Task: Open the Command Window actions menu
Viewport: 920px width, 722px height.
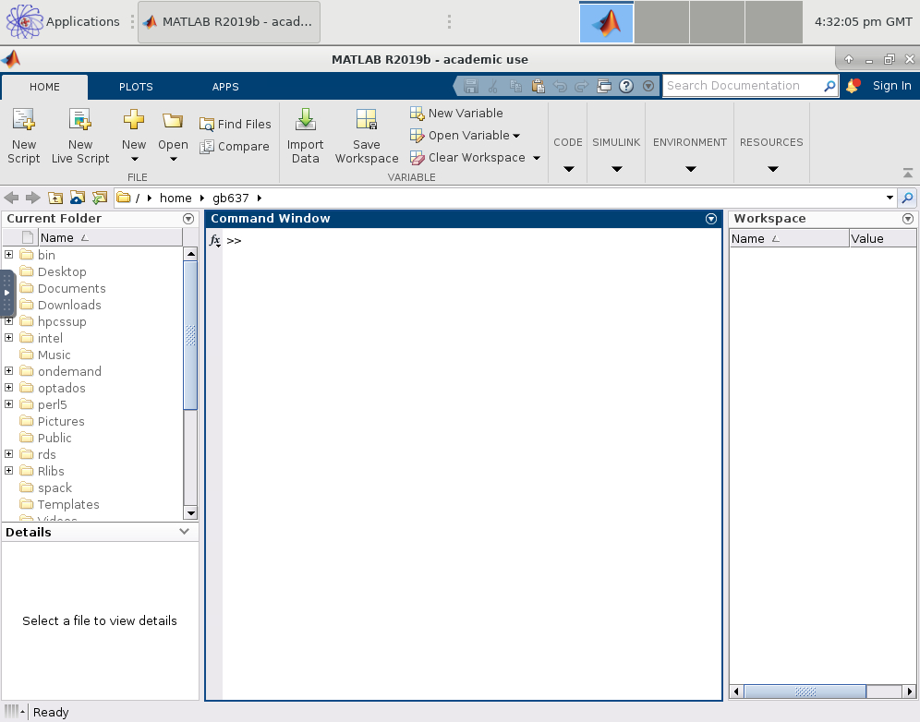Action: pyautogui.click(x=711, y=219)
